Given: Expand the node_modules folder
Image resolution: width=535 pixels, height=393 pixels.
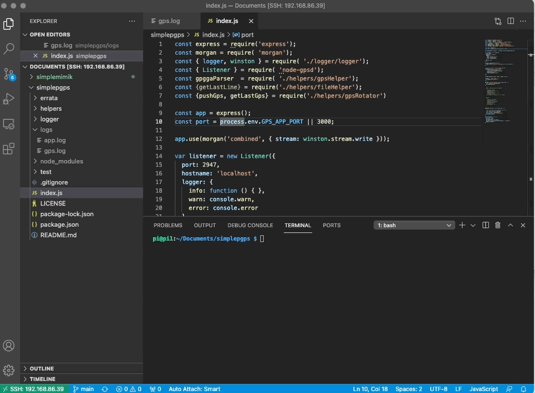Looking at the screenshot, I should click(x=61, y=162).
